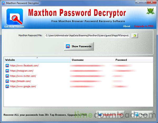
Task: Click the facebook.com row icon
Action: [7, 66]
